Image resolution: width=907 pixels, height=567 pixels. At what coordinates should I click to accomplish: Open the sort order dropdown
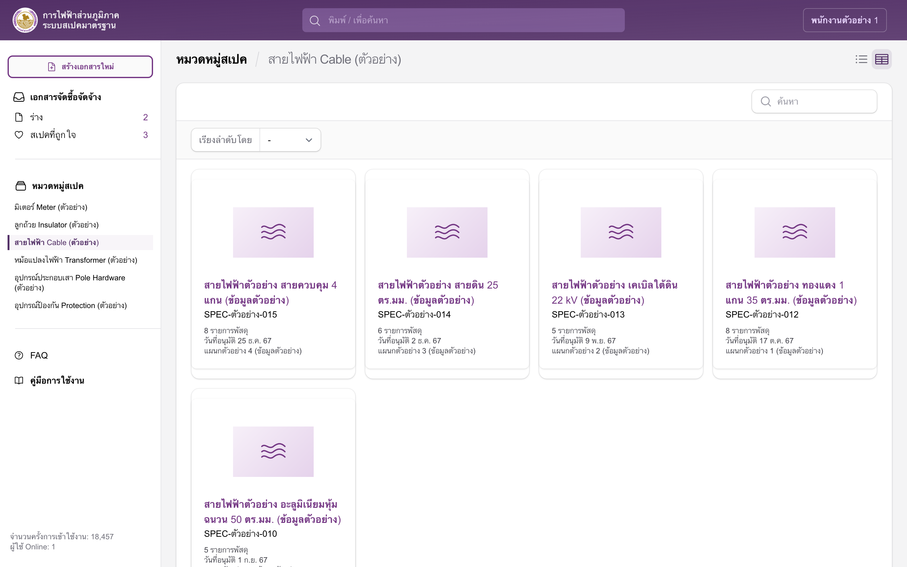tap(290, 140)
